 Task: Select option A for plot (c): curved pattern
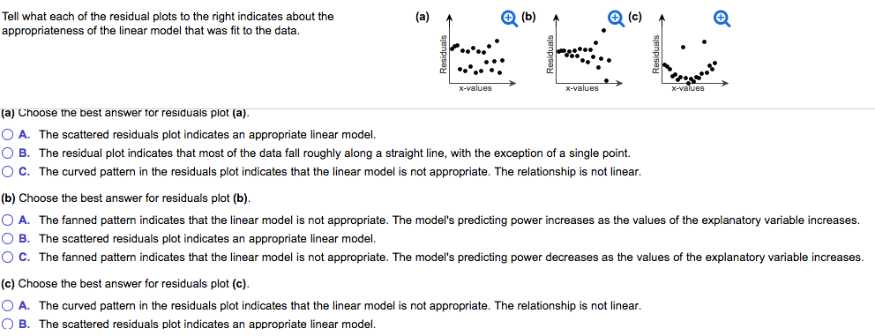pos(7,305)
